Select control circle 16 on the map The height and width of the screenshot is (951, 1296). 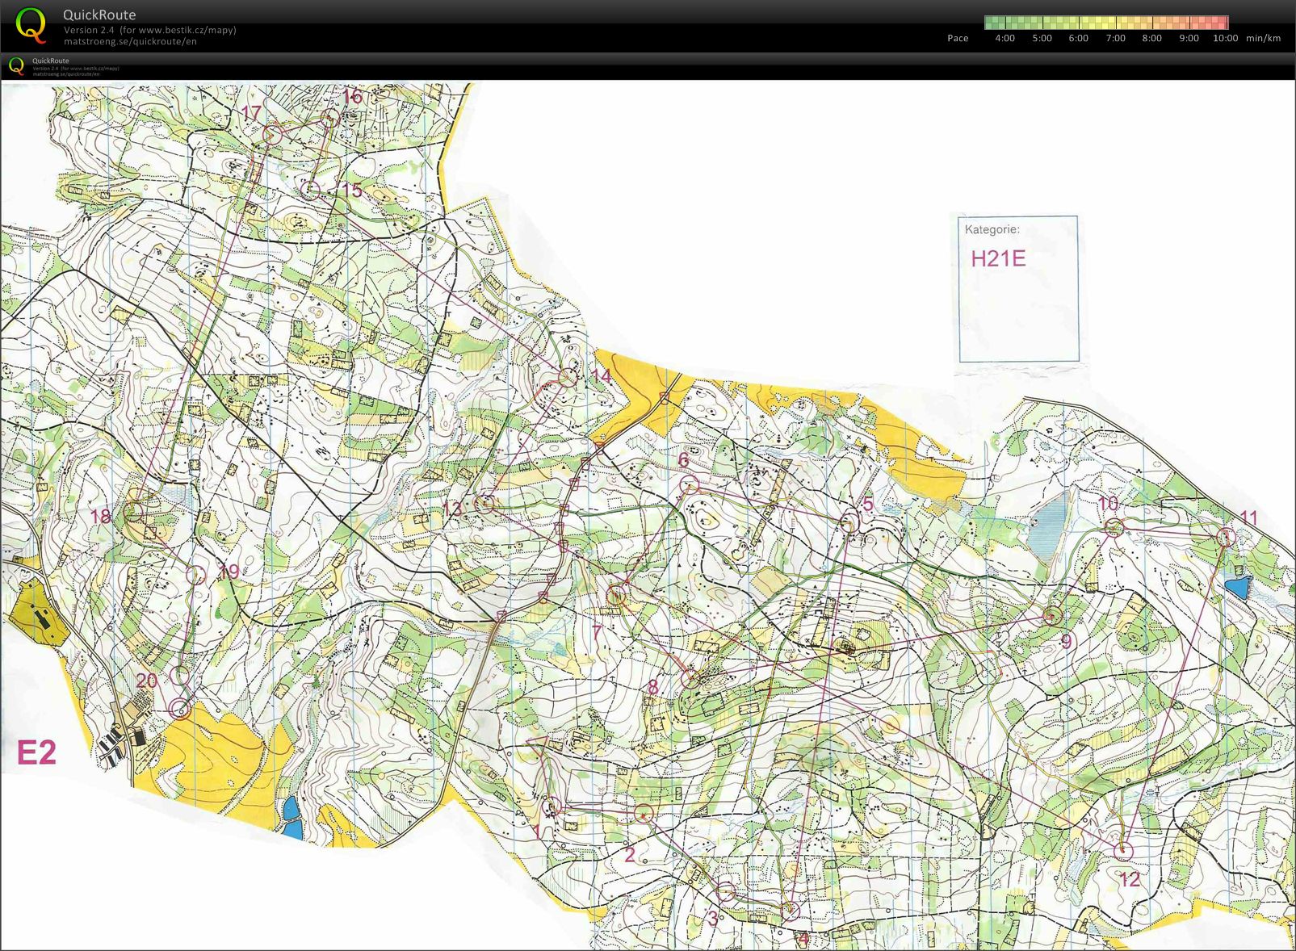(329, 119)
